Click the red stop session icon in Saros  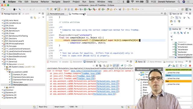coord(190,65)
